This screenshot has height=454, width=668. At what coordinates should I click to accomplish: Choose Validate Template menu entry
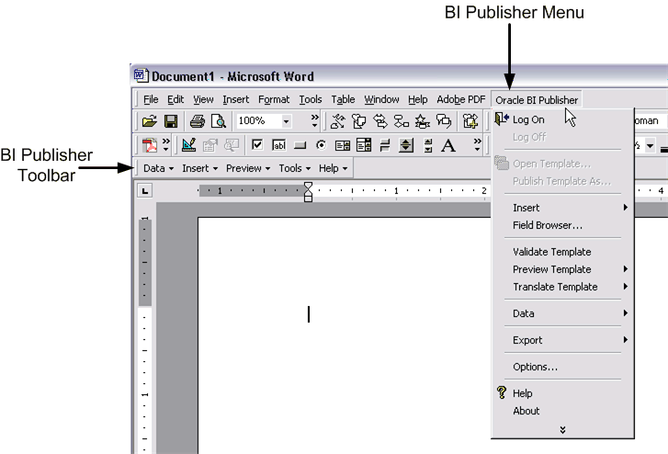coord(562,252)
